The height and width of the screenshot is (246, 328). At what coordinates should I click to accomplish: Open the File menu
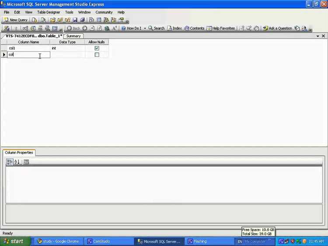(7, 12)
